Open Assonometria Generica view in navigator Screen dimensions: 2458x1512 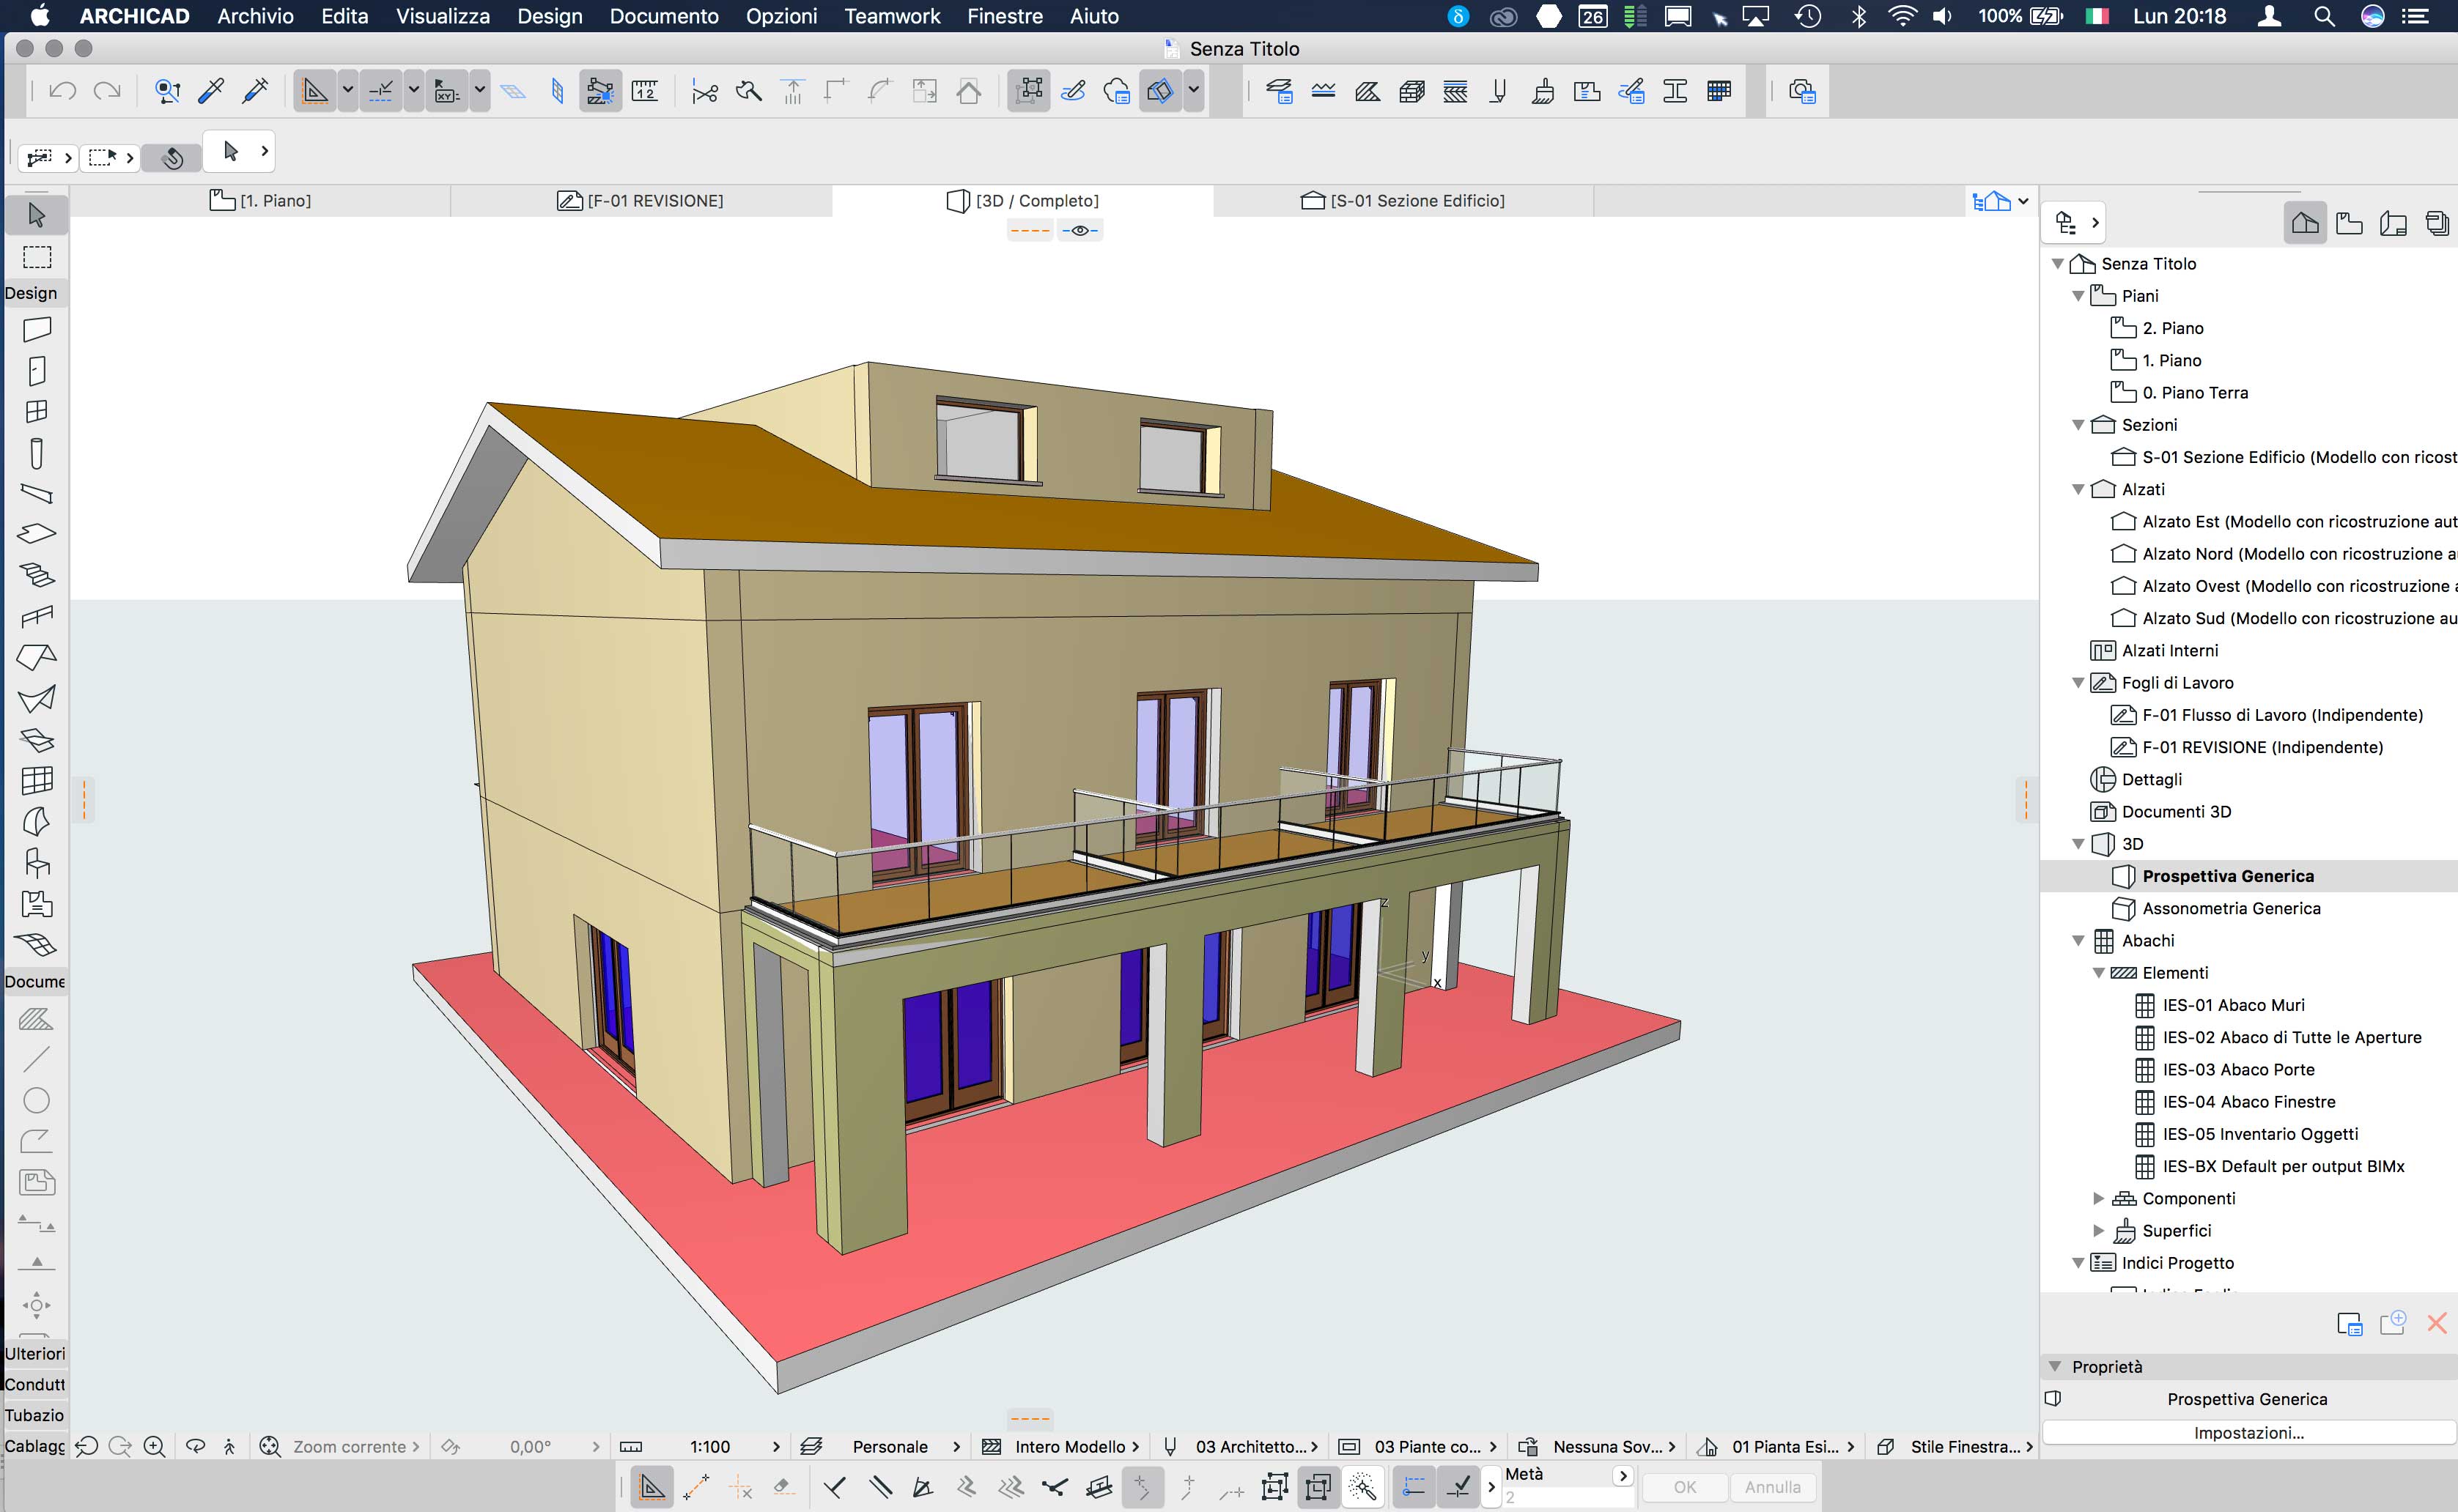[2230, 908]
